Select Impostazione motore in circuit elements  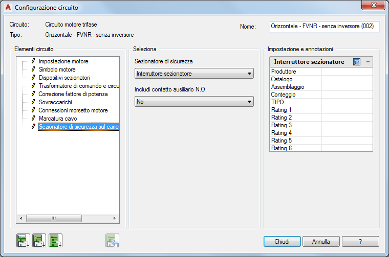(63, 61)
